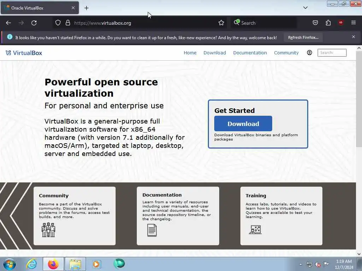Open the Community card
This screenshot has height=271, width=362.
click(x=75, y=216)
